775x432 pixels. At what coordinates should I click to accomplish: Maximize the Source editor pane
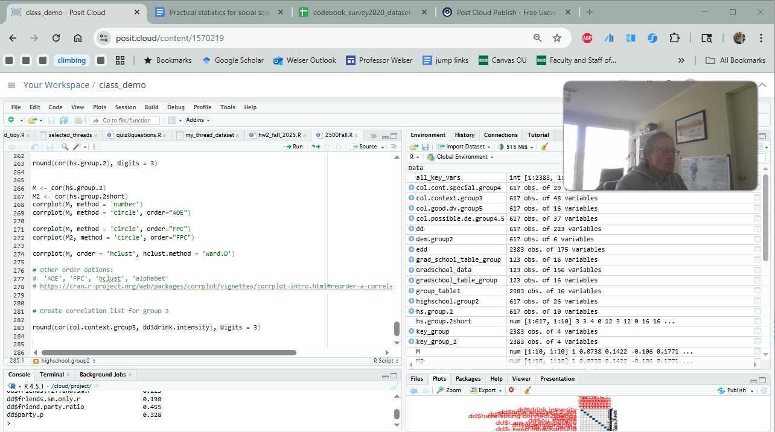(x=394, y=136)
